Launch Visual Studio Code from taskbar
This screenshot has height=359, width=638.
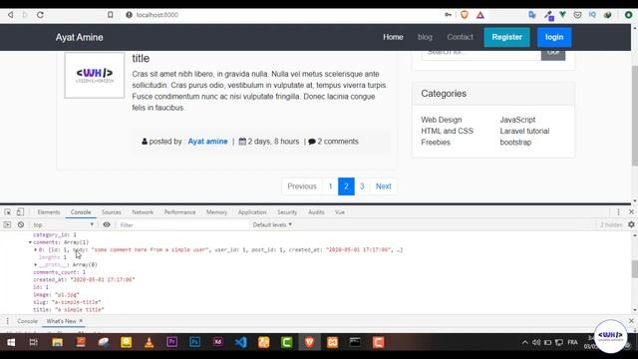(x=240, y=342)
